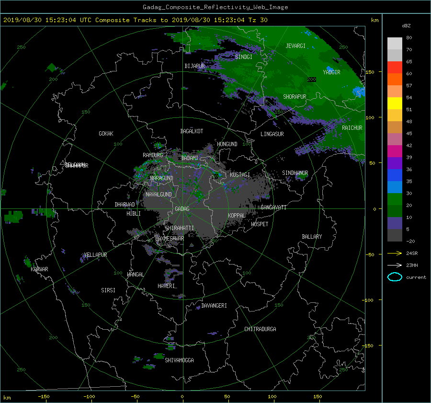The width and height of the screenshot is (431, 403).
Task: Click the SINDHANUR city label
Action: [295, 173]
